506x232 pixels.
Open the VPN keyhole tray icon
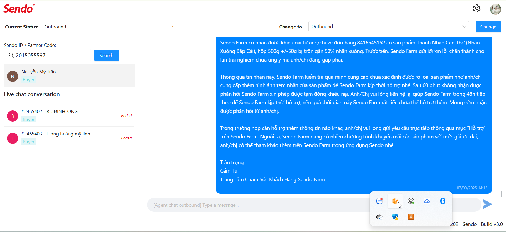pos(411,201)
